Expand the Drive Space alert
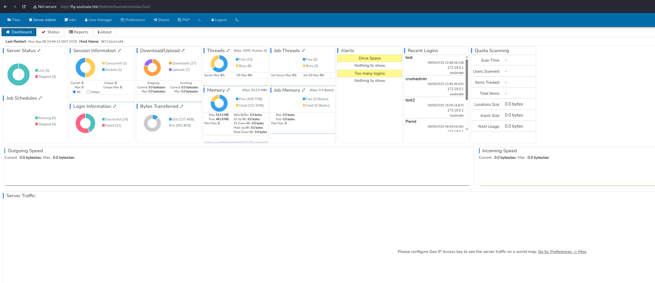The image size is (655, 283). 369,58
